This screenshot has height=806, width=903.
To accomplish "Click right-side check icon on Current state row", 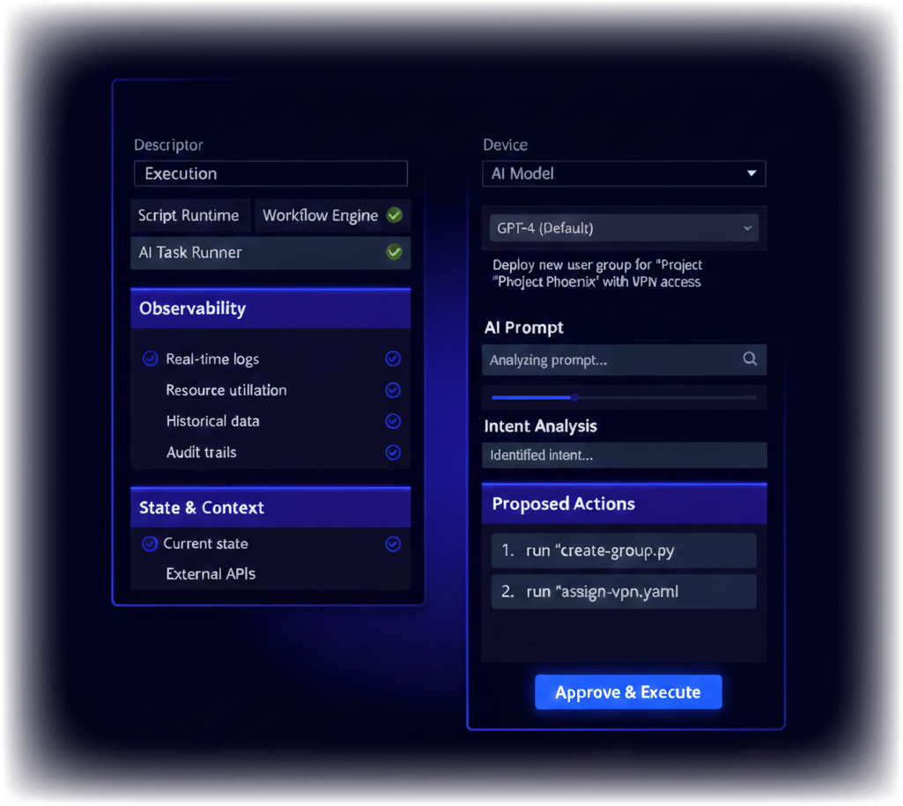I will click(x=393, y=544).
